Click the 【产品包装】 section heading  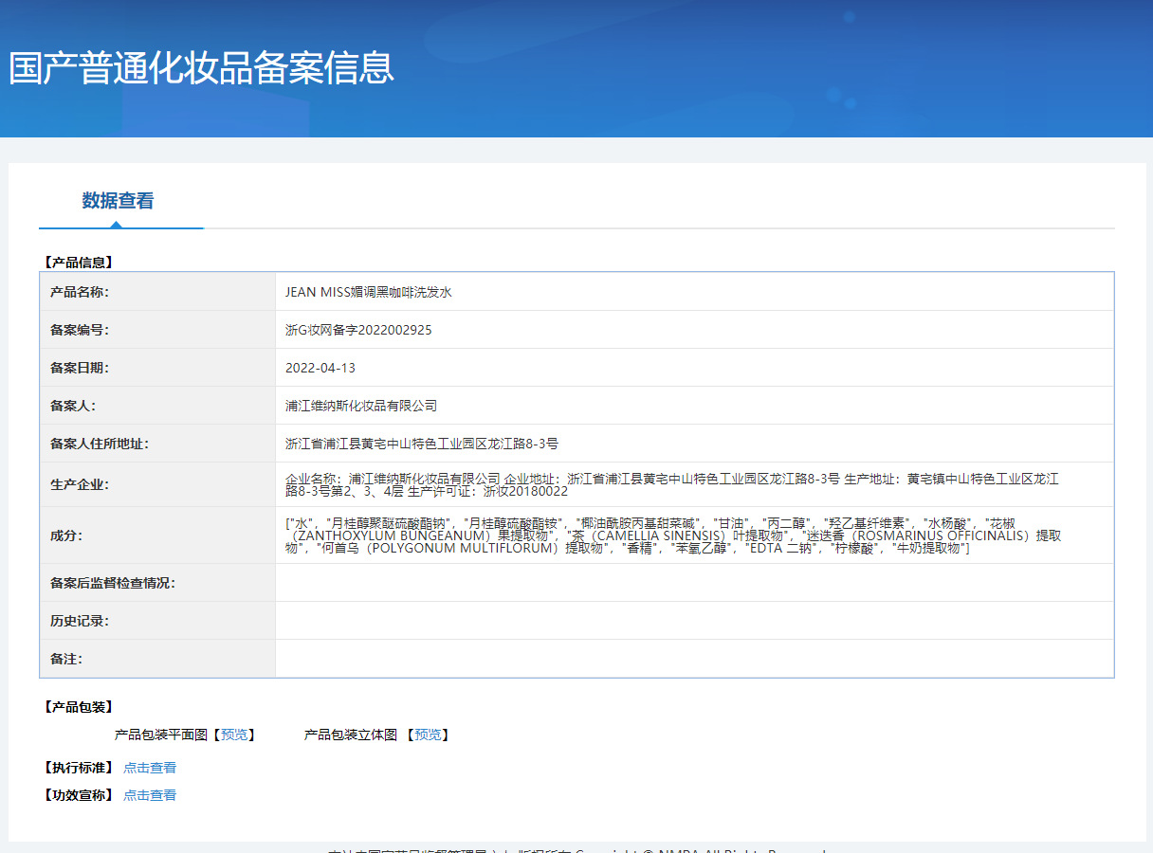[x=78, y=707]
